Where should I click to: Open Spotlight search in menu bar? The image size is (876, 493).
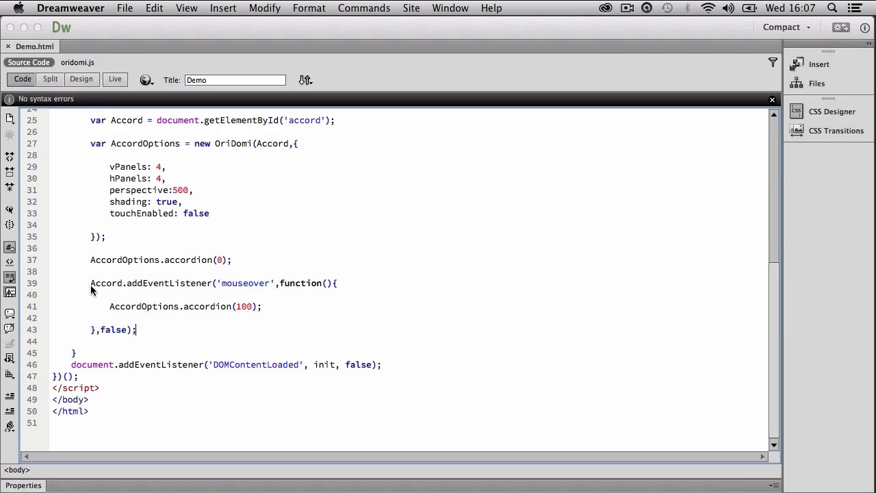(832, 8)
